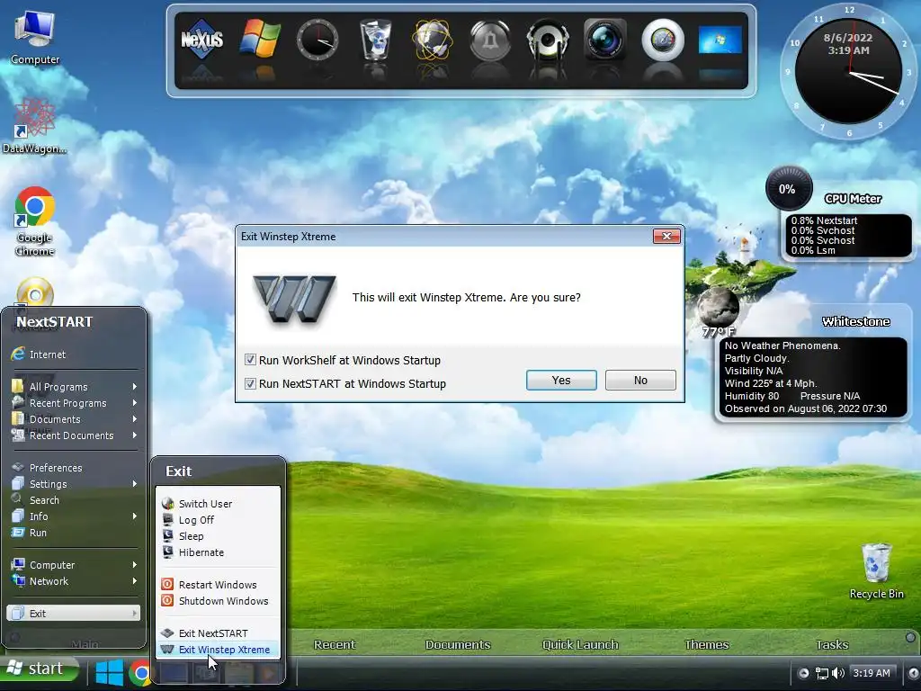Expand the Network submenu

(x=74, y=581)
